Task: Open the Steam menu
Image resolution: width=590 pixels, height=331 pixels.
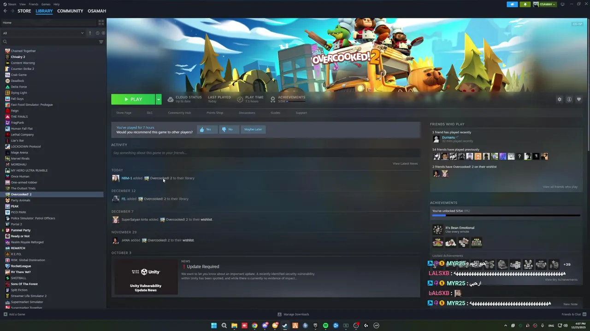Action: point(10,4)
